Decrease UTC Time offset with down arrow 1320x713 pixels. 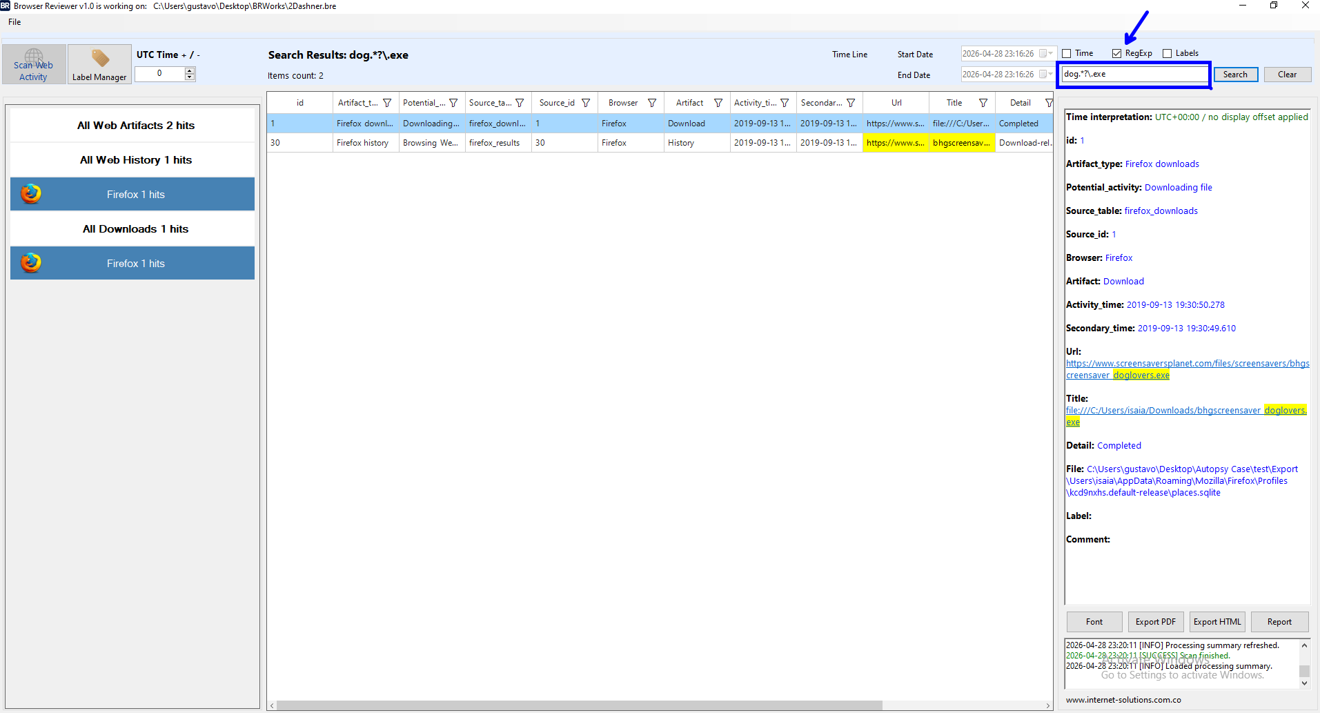pos(190,77)
